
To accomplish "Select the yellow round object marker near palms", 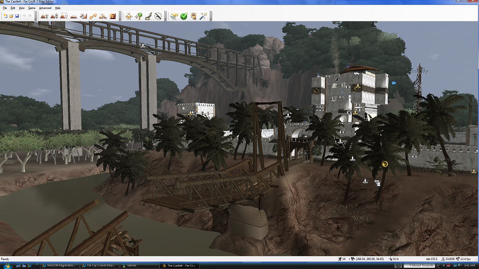I will pyautogui.click(x=385, y=164).
